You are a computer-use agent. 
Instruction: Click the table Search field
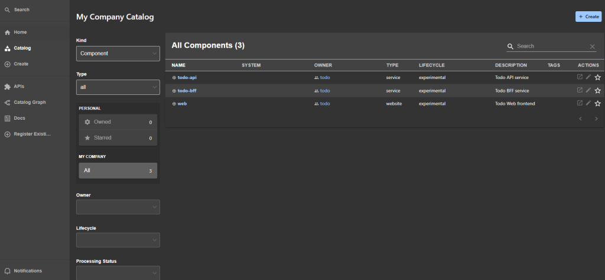[x=552, y=46]
